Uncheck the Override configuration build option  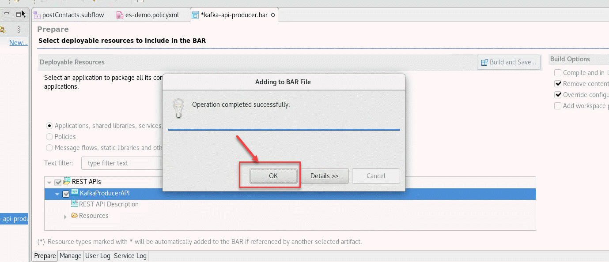(x=558, y=95)
